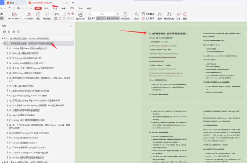Click the Save icon in quick toolbar

click(x=14, y=8)
